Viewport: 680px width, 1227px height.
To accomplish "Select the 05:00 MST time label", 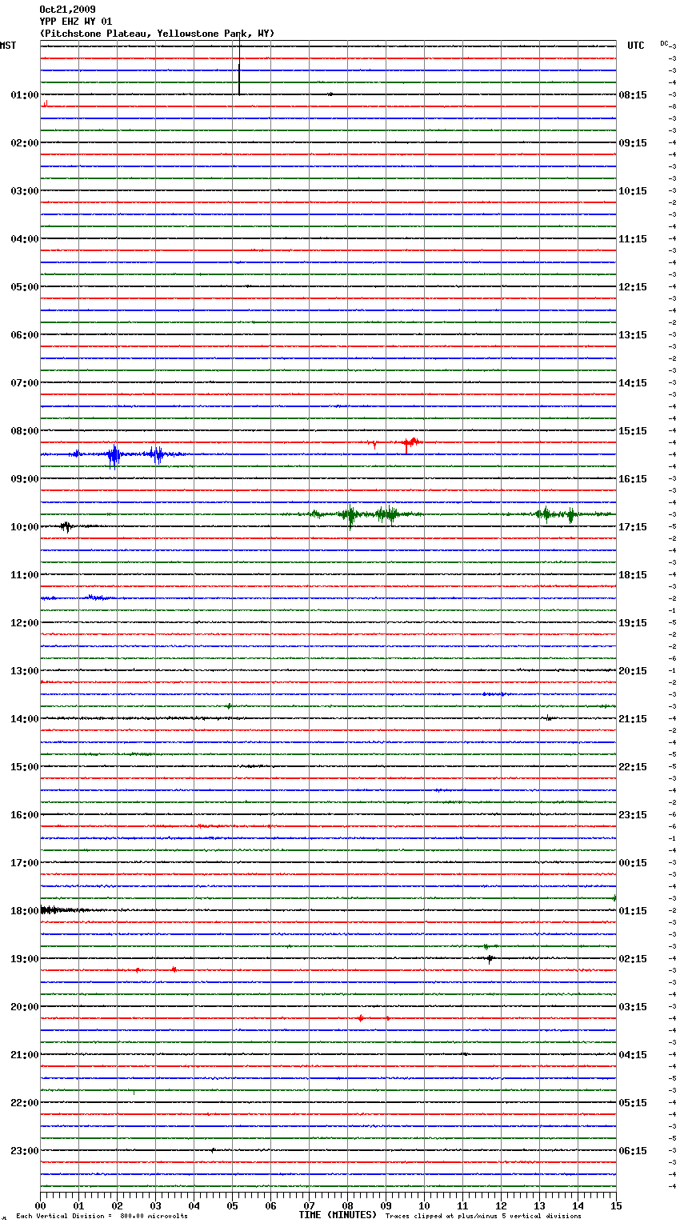I will [x=25, y=286].
